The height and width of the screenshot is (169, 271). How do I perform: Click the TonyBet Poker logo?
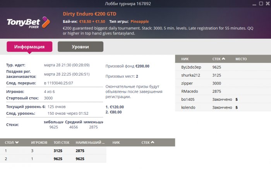(x=29, y=22)
